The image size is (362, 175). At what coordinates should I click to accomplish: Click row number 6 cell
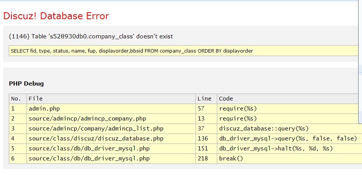coord(18,158)
